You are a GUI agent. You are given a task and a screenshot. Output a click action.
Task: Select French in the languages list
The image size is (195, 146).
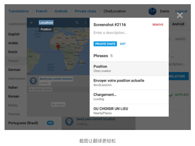point(14,61)
